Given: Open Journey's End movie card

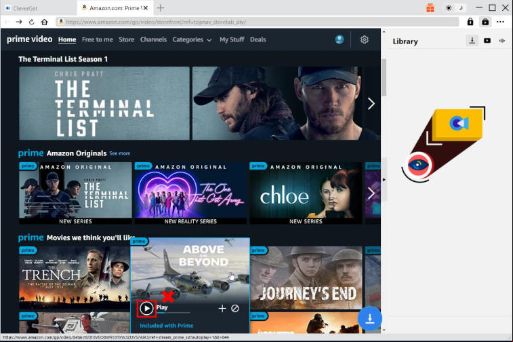Looking at the screenshot, I should point(306,278).
